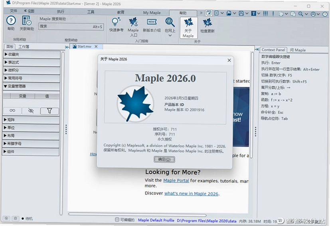Screen dimensions: 330x226
Task: Click the execute all triple-exclamation icon
Action: coord(265,14)
